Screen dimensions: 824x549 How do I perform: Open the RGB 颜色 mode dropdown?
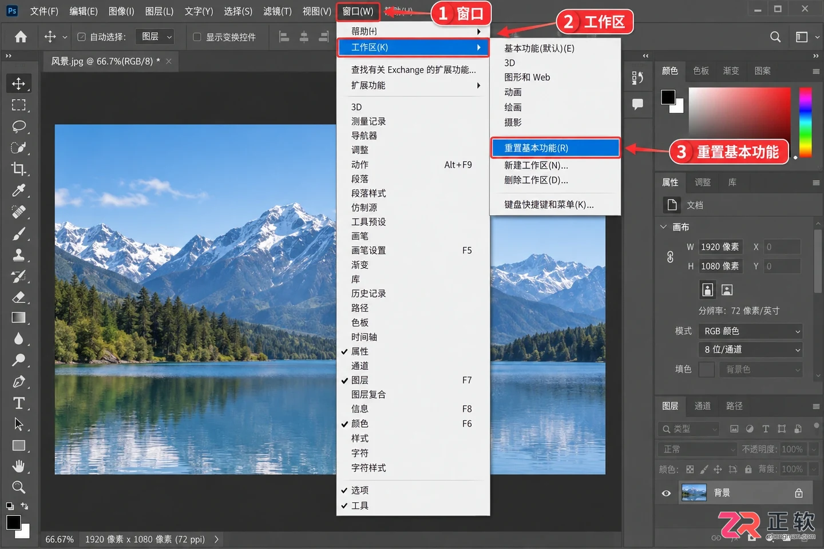click(x=750, y=331)
